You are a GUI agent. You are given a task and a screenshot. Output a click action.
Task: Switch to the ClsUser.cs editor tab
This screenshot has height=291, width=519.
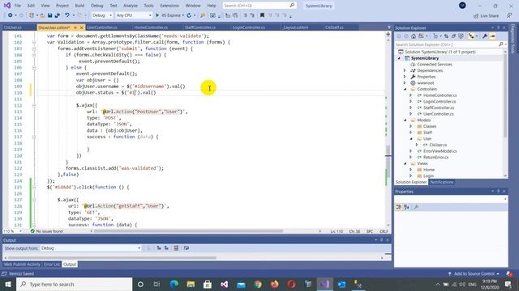[x=13, y=27]
